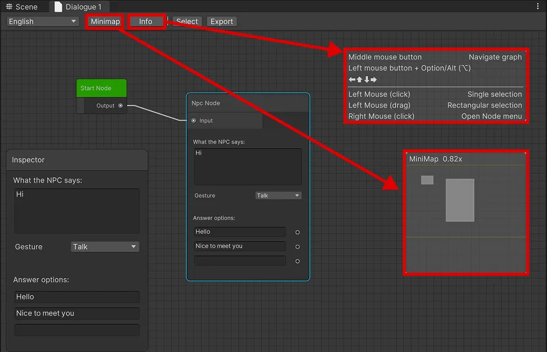Click 'What the NPC says:' label in Inspector
The height and width of the screenshot is (352, 547).
pyautogui.click(x=48, y=181)
